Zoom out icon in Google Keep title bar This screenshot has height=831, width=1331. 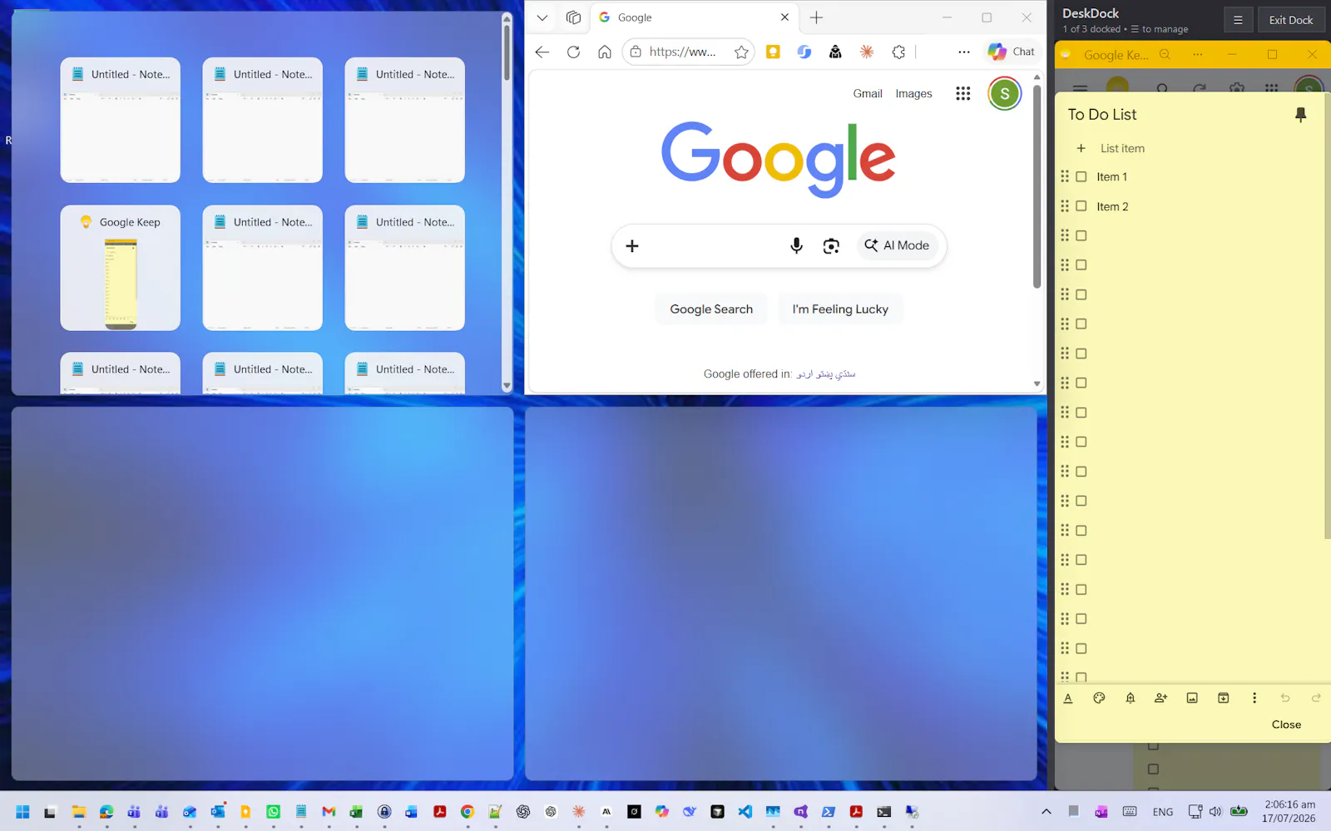(1165, 55)
